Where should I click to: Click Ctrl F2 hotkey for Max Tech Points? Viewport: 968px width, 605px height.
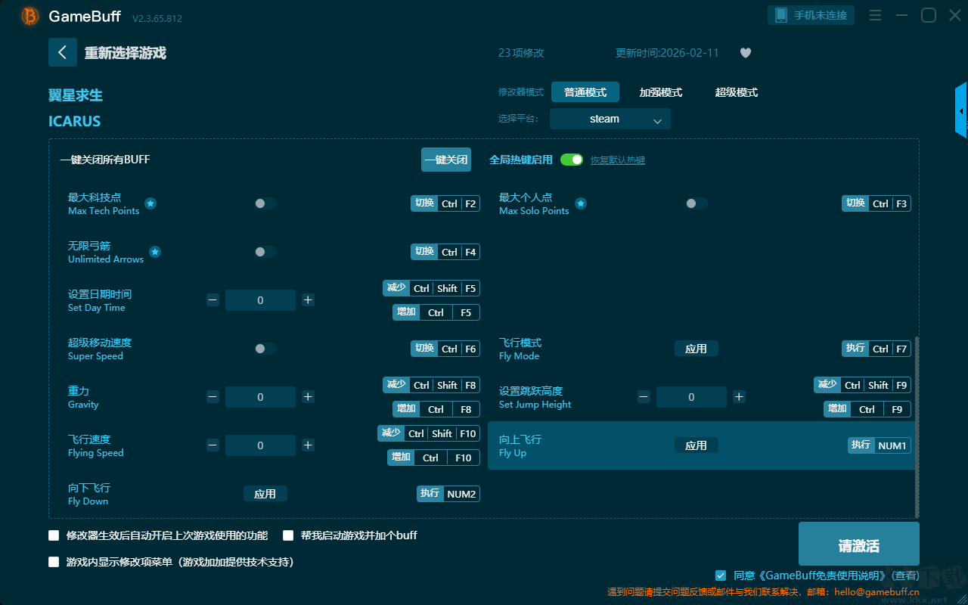point(446,203)
